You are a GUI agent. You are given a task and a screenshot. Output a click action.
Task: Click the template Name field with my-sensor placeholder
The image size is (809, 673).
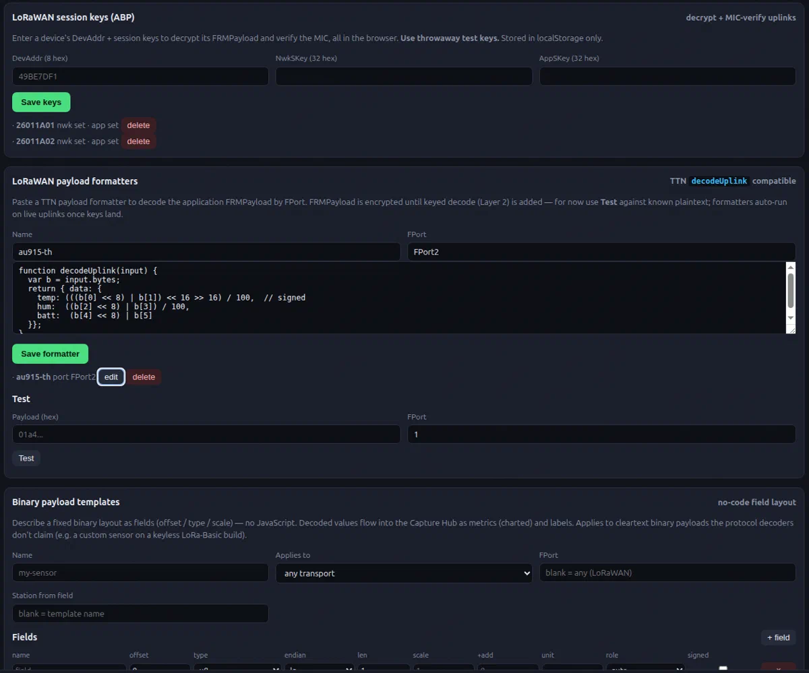coord(140,573)
